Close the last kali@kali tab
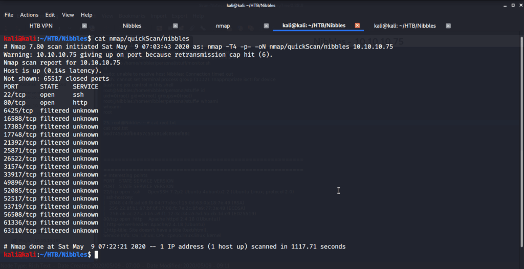 coord(448,26)
